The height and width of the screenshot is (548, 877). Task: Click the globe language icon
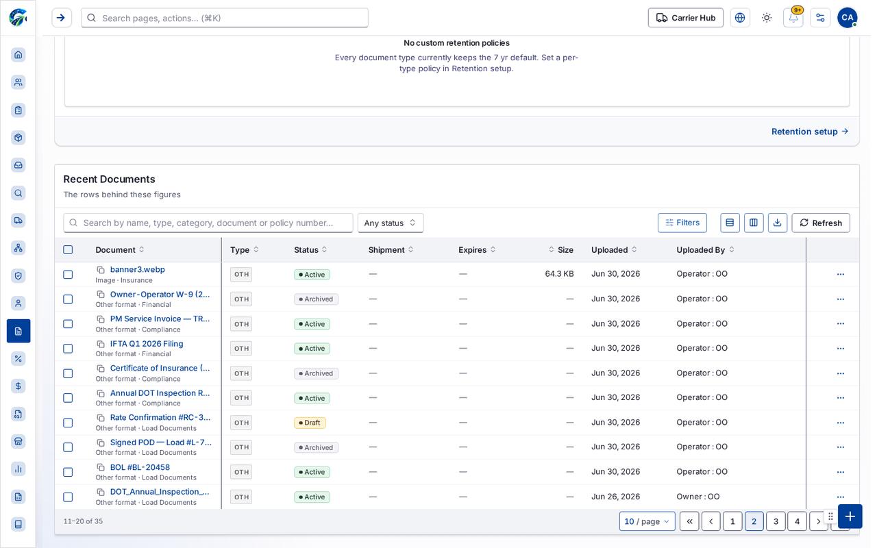tap(740, 18)
